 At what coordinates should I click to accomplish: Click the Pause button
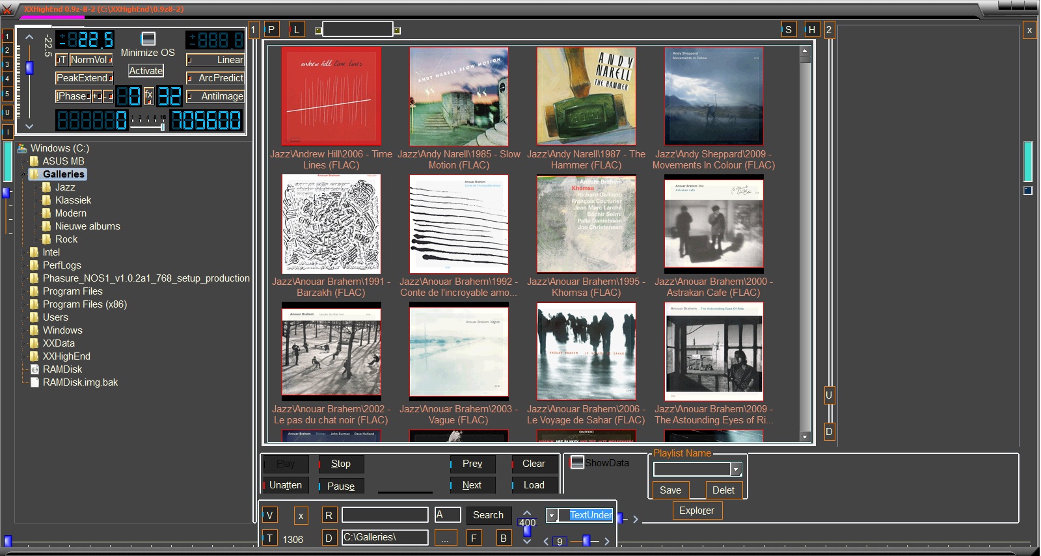[x=341, y=486]
